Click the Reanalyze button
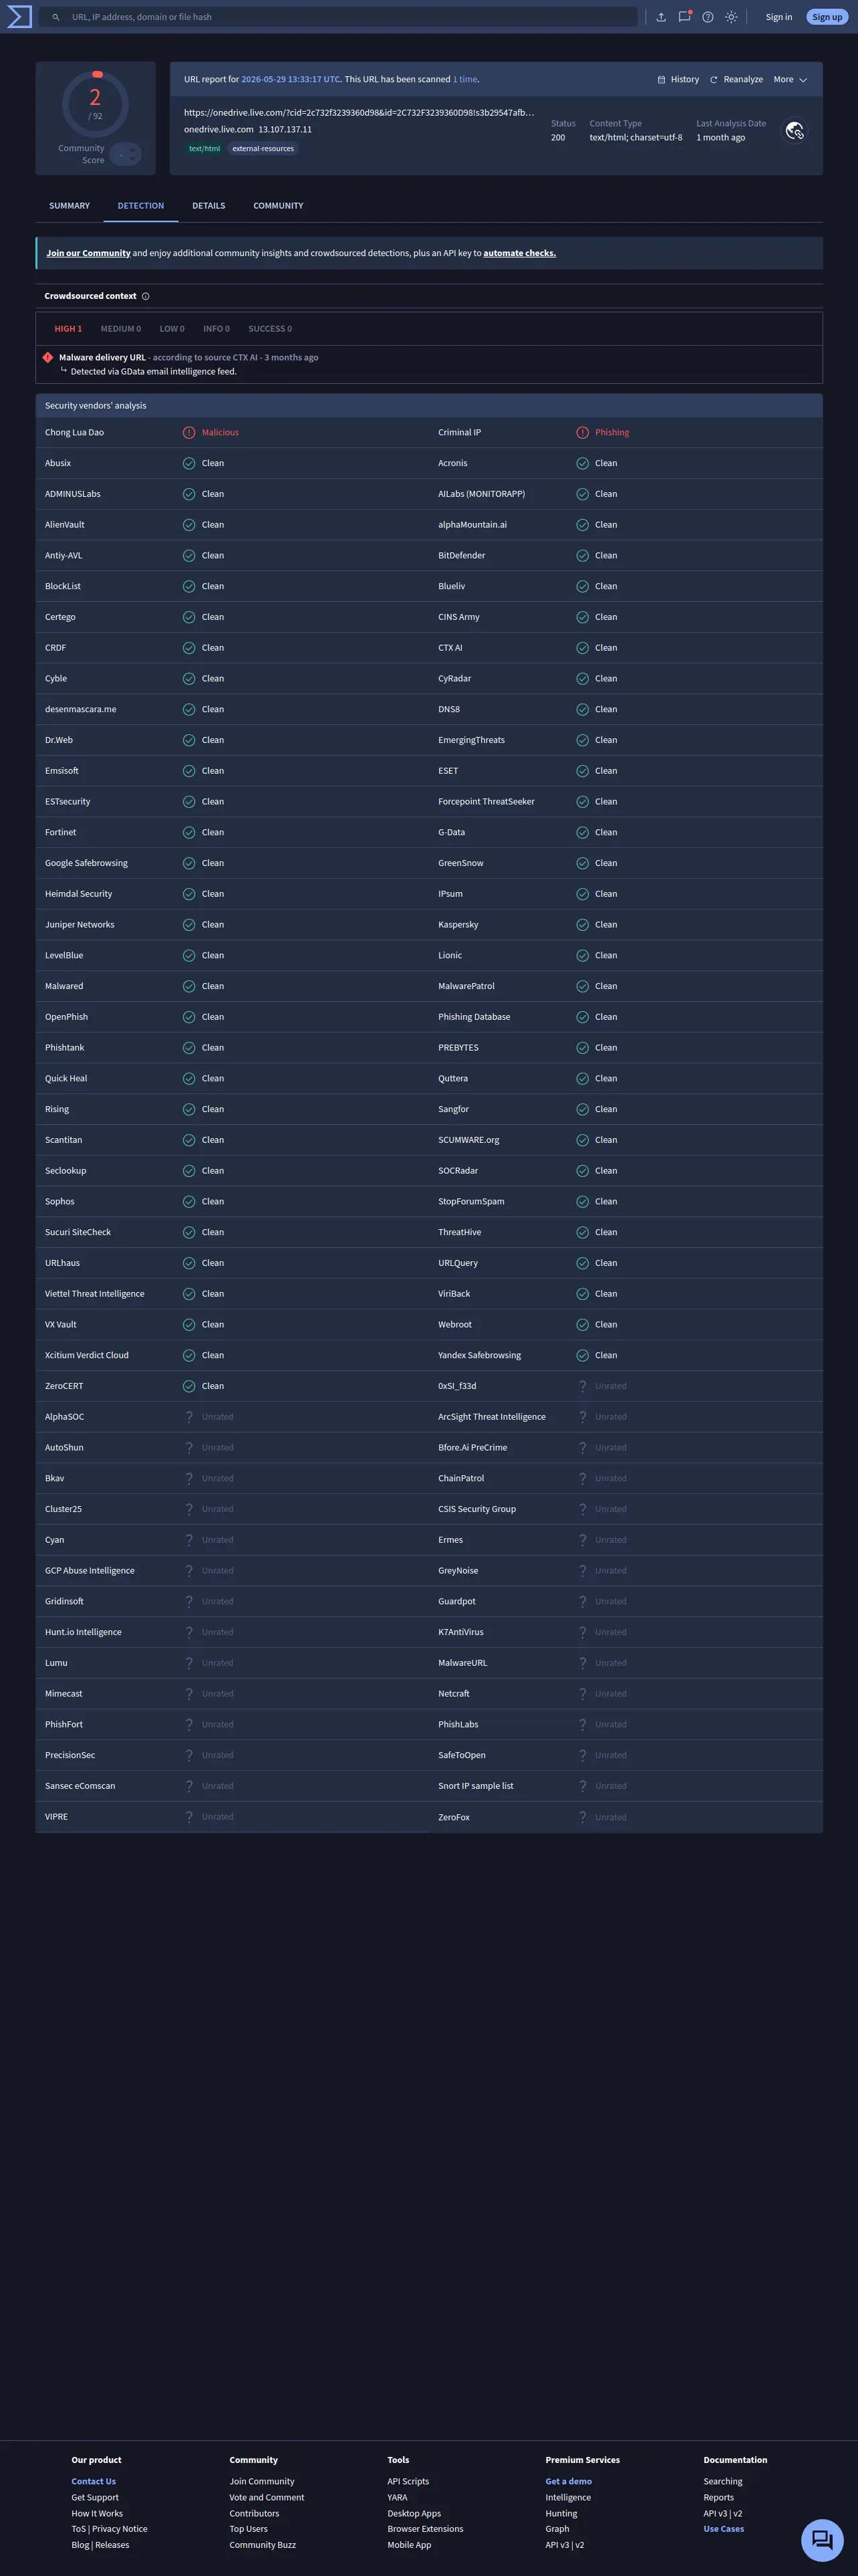 tap(736, 80)
